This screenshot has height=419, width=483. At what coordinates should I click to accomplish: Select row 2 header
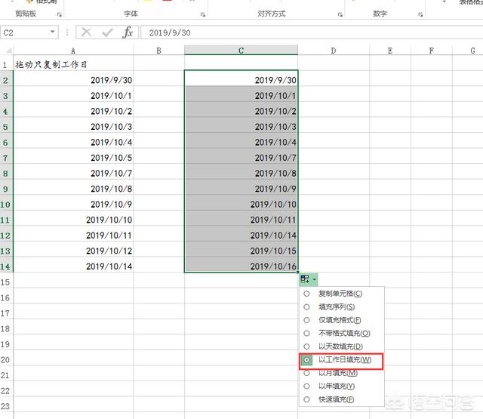pos(6,80)
